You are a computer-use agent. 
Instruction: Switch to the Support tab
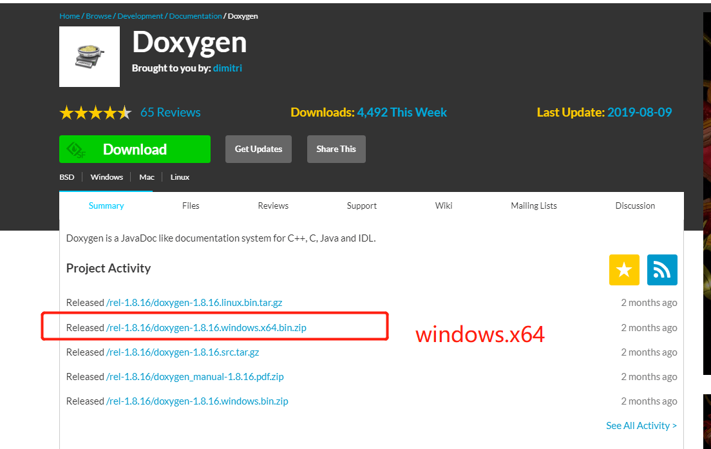[362, 206]
